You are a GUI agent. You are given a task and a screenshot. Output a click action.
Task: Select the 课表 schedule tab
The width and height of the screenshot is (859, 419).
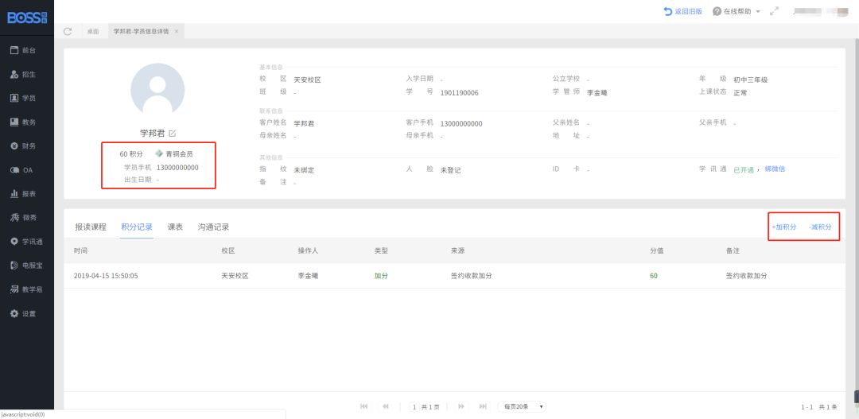coord(175,227)
